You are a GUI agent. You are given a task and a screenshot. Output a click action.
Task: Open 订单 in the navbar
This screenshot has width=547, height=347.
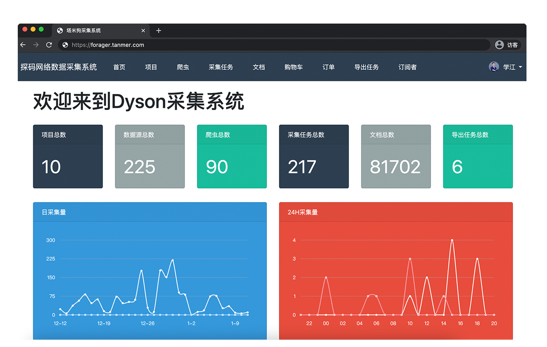click(x=329, y=67)
